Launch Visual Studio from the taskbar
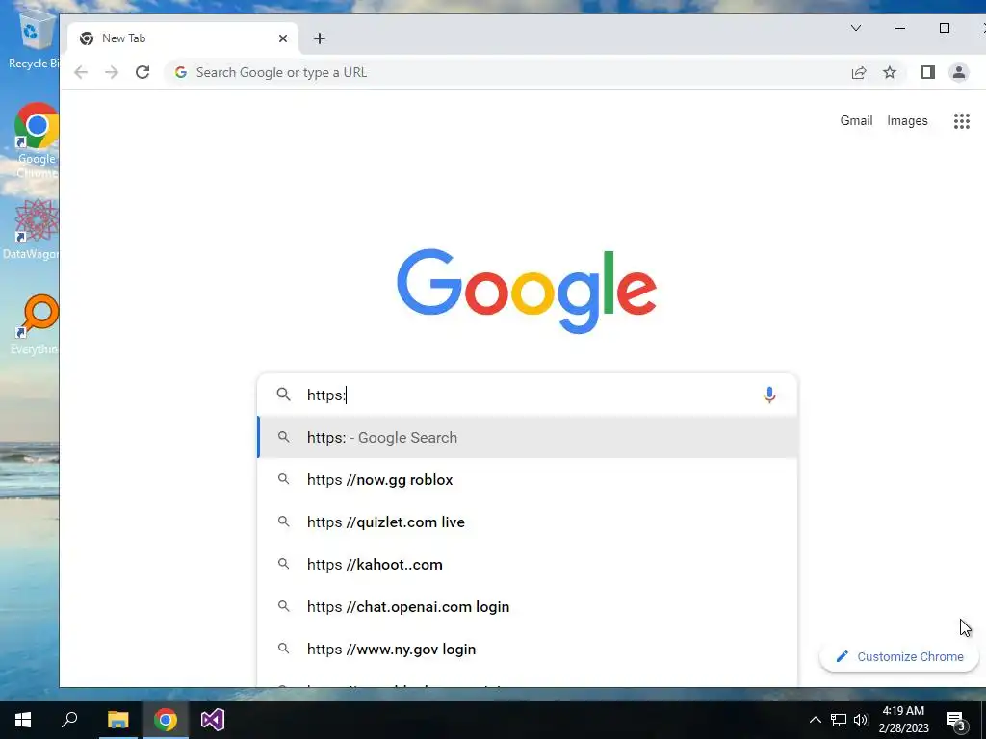Screen dimensions: 986x739 (213, 720)
